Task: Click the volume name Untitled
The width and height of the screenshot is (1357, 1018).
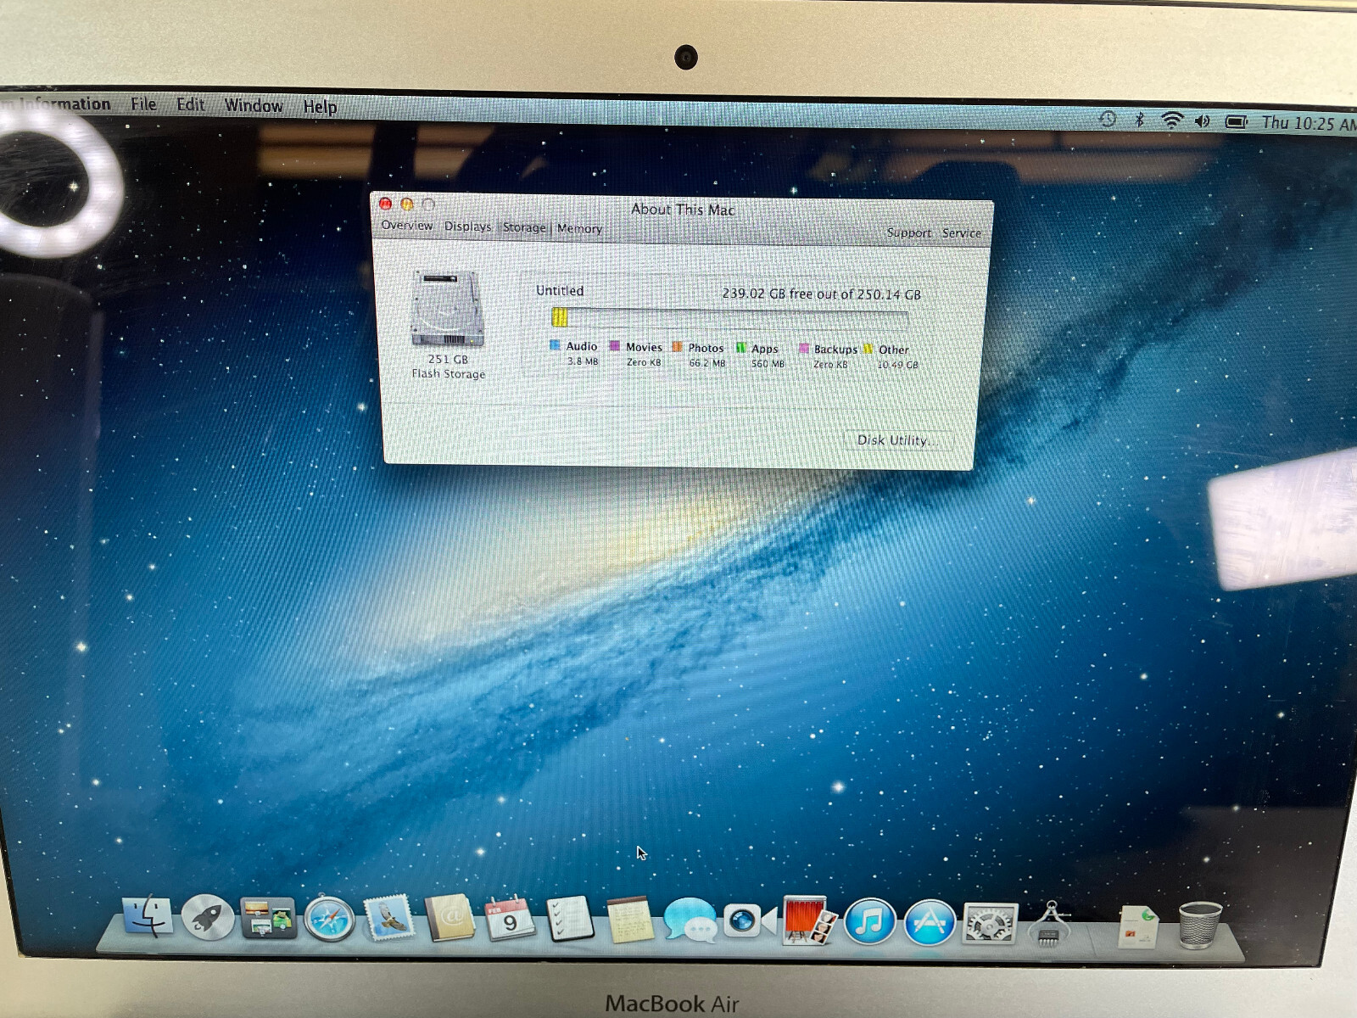Action: (x=560, y=290)
